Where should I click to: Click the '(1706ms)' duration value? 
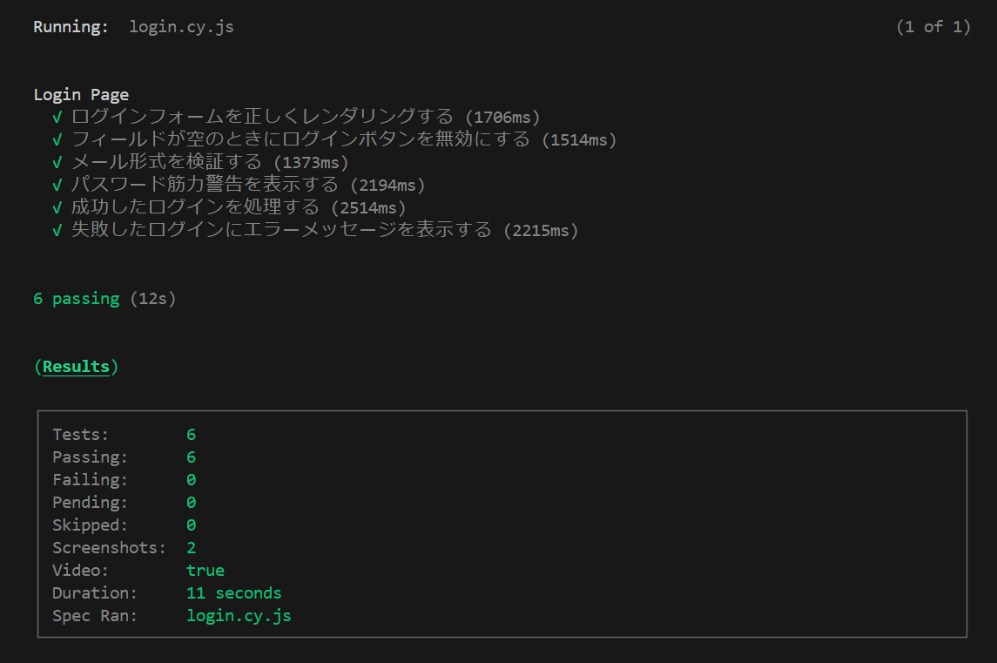[502, 118]
